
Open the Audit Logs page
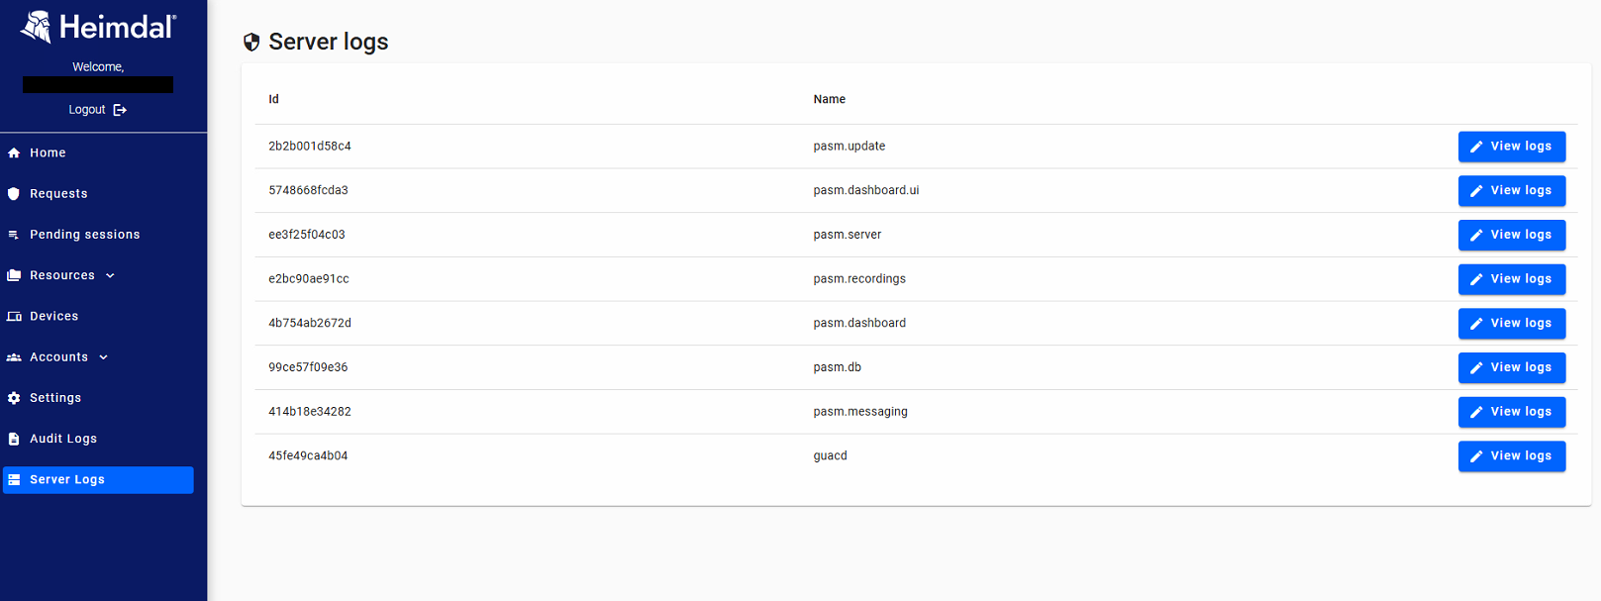63,439
